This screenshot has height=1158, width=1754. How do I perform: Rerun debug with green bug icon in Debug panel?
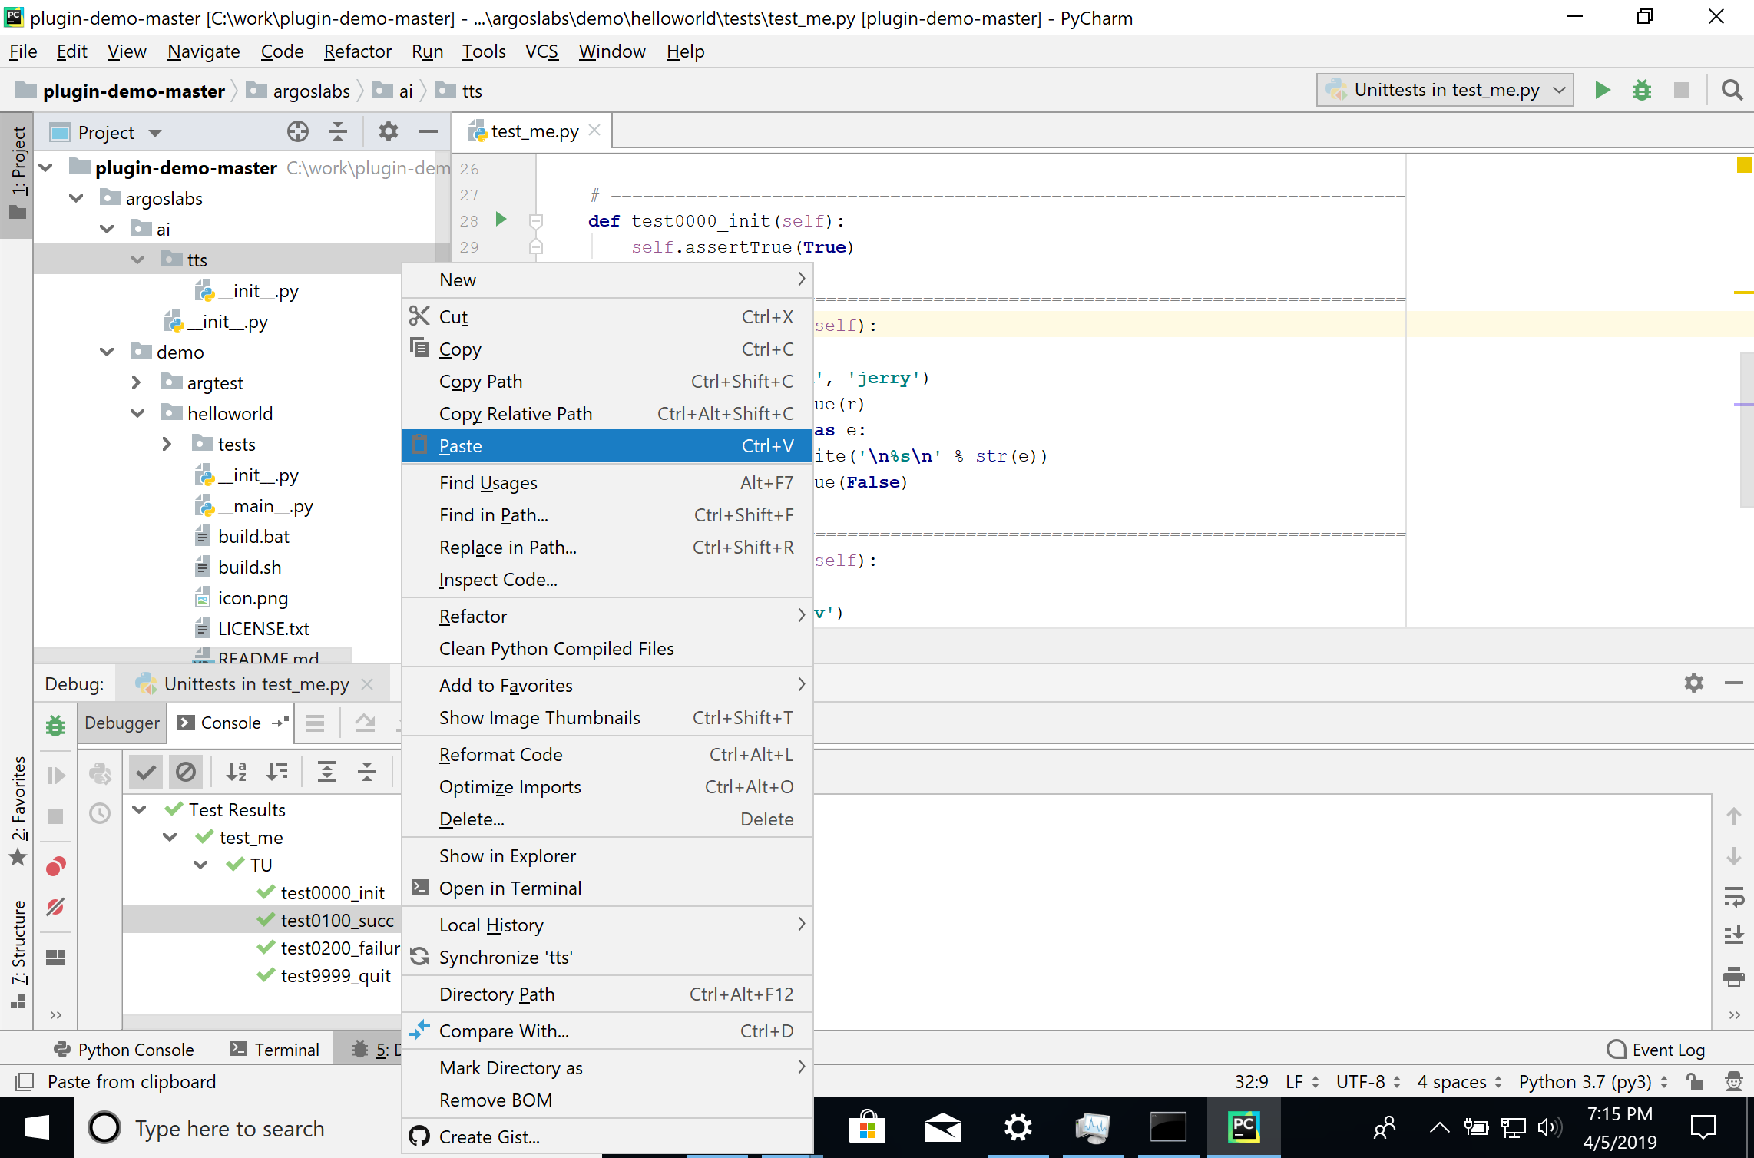tap(55, 725)
